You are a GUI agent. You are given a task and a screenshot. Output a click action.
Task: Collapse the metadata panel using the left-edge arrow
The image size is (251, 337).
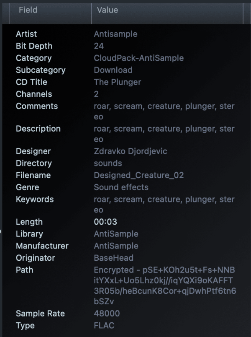tap(1, 230)
